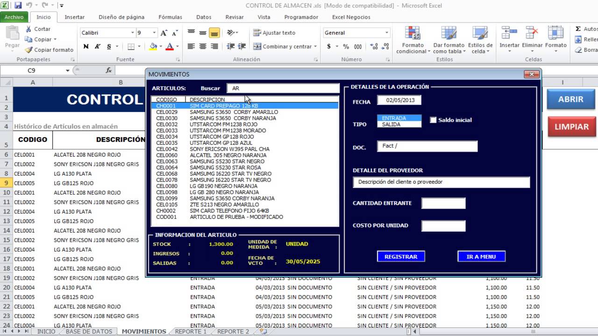Open font color dropdown arrow
598x336 pixels.
pyautogui.click(x=177, y=46)
